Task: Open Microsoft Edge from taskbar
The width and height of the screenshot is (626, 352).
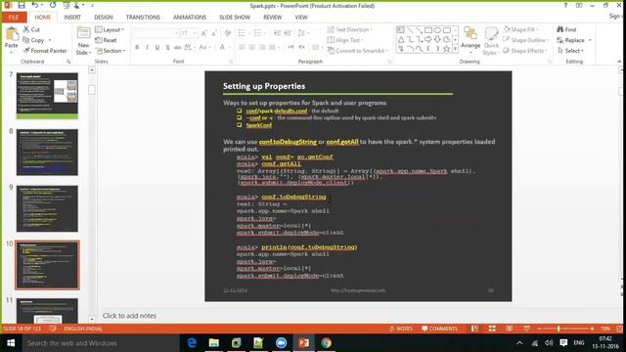Action: tap(192, 343)
